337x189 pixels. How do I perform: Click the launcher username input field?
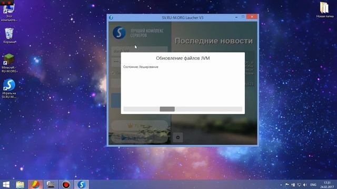[139, 51]
